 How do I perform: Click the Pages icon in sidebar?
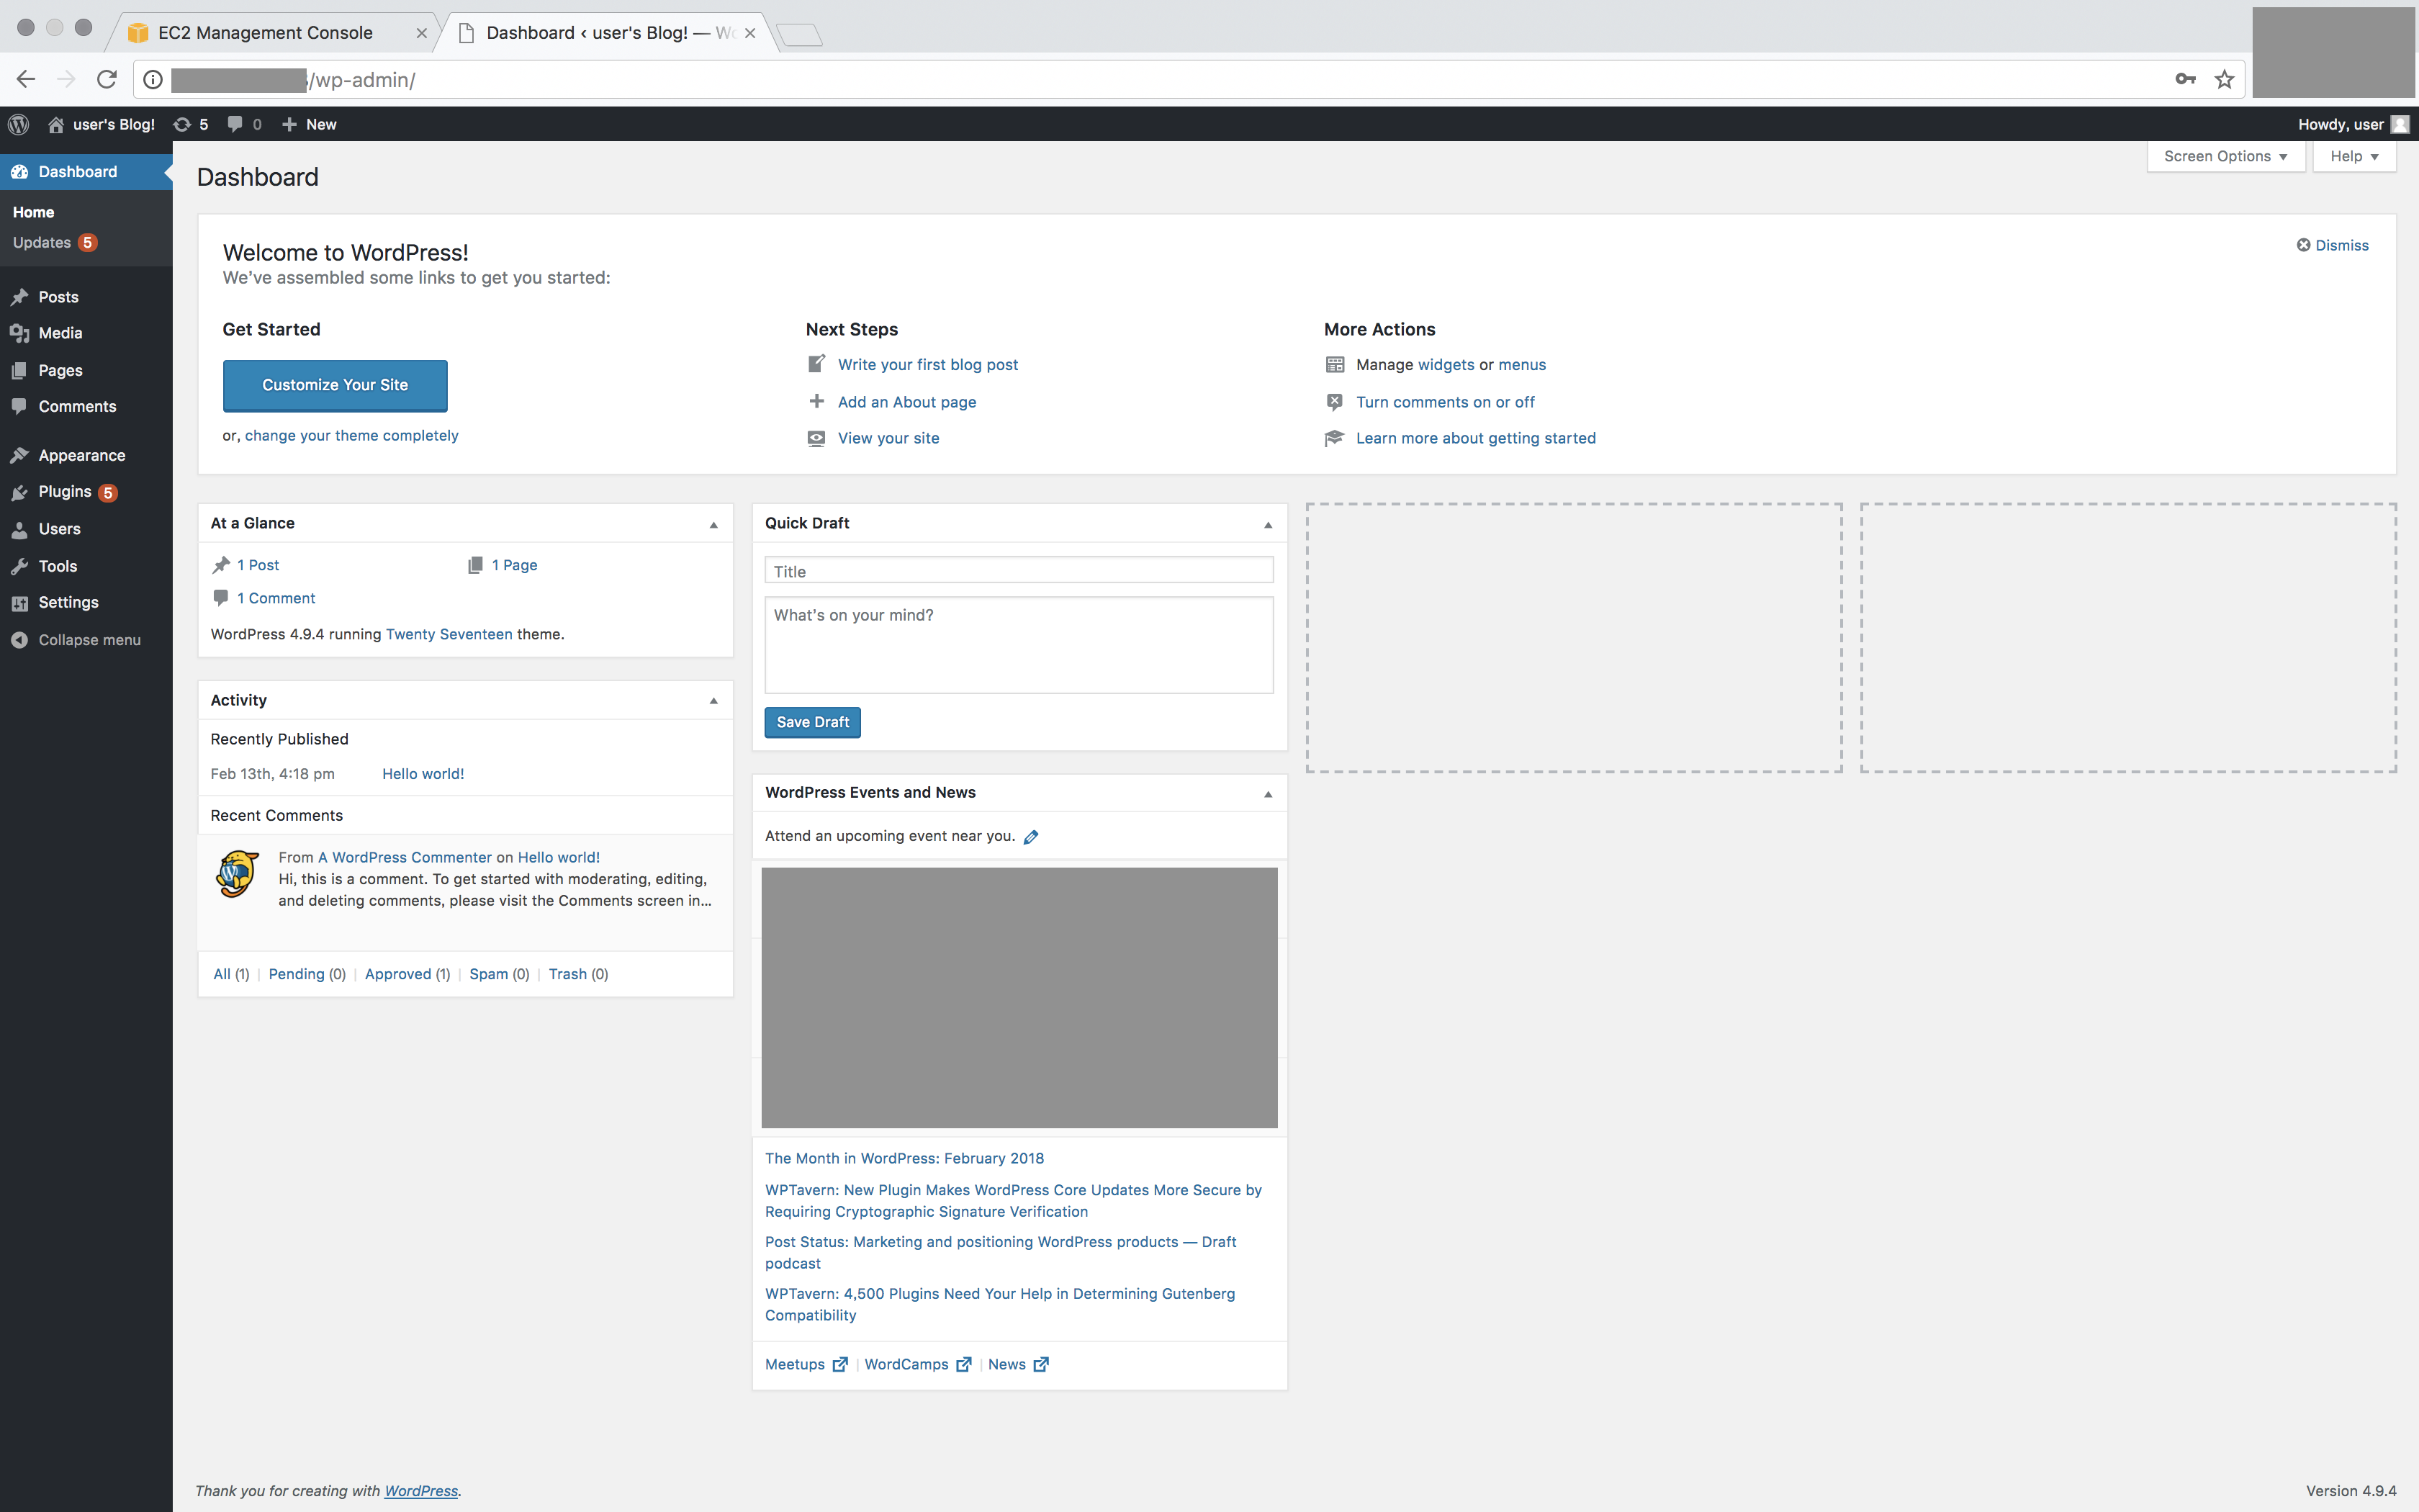point(19,370)
